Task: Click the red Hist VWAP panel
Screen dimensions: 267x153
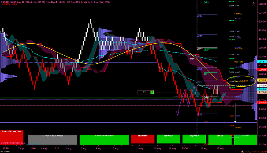Action: (143, 139)
